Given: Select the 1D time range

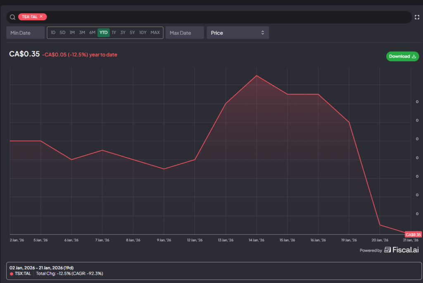Looking at the screenshot, I should (53, 33).
